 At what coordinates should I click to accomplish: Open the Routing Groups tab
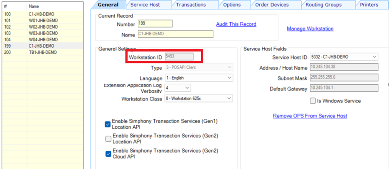tap(323, 5)
